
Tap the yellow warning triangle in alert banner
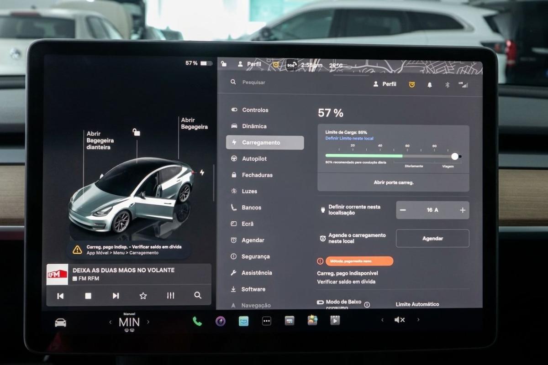(x=78, y=250)
